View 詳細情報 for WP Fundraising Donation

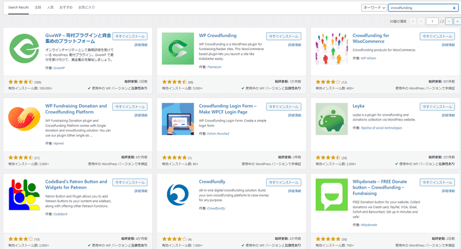(141, 115)
